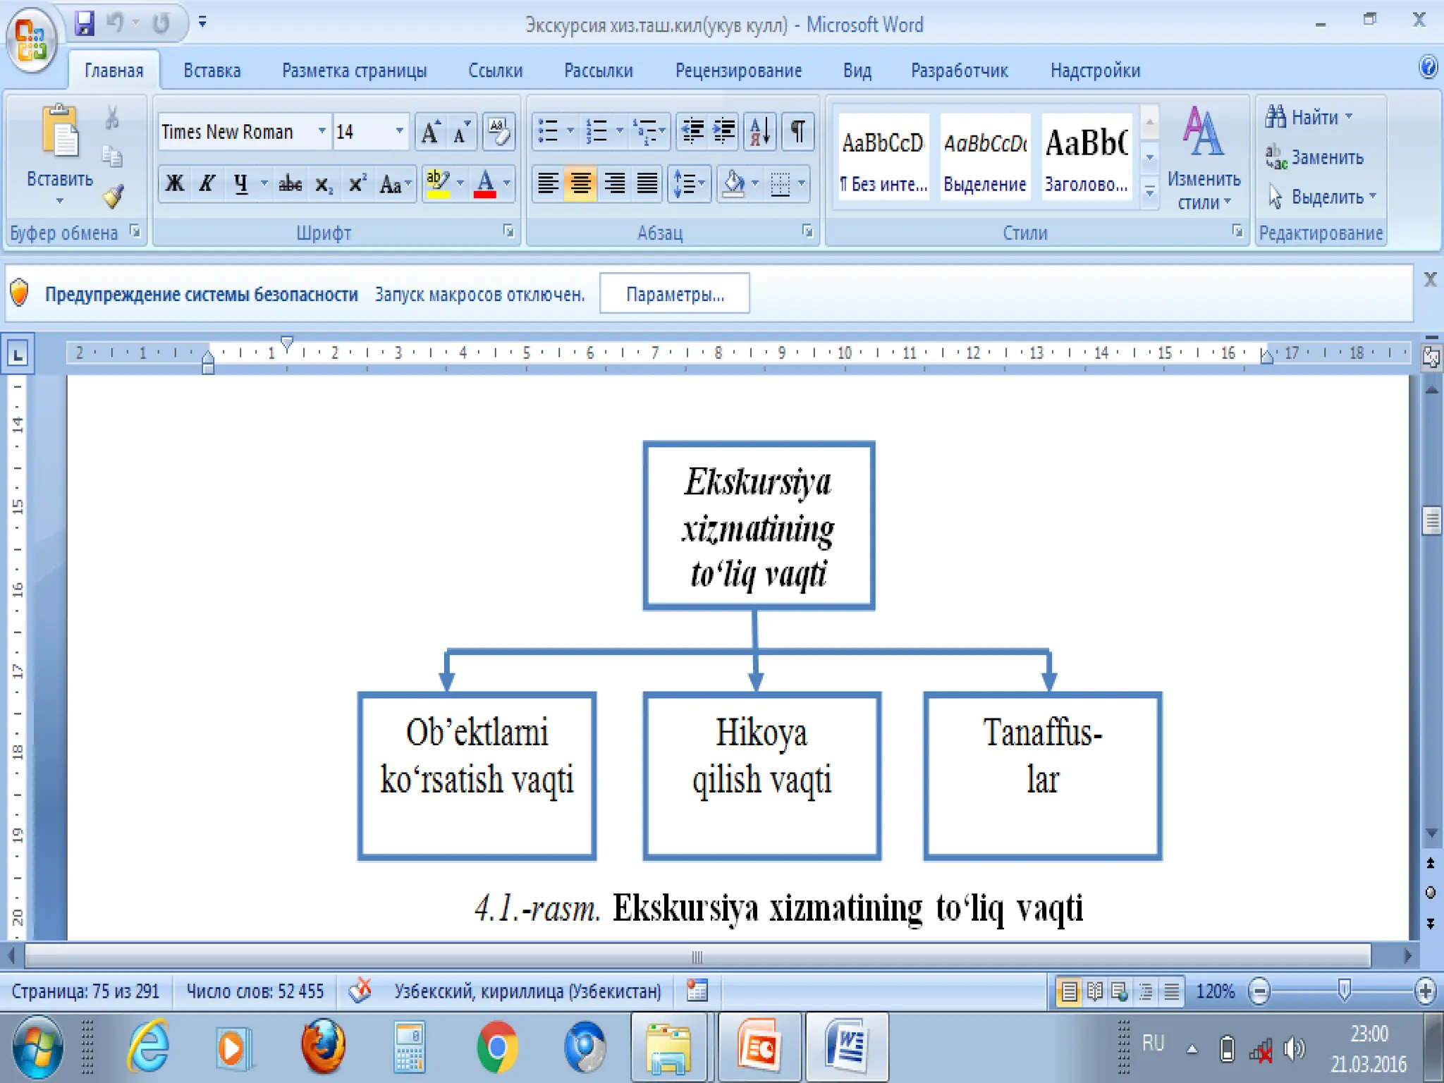Enable justify text alignment
This screenshot has width=1444, height=1083.
[647, 184]
